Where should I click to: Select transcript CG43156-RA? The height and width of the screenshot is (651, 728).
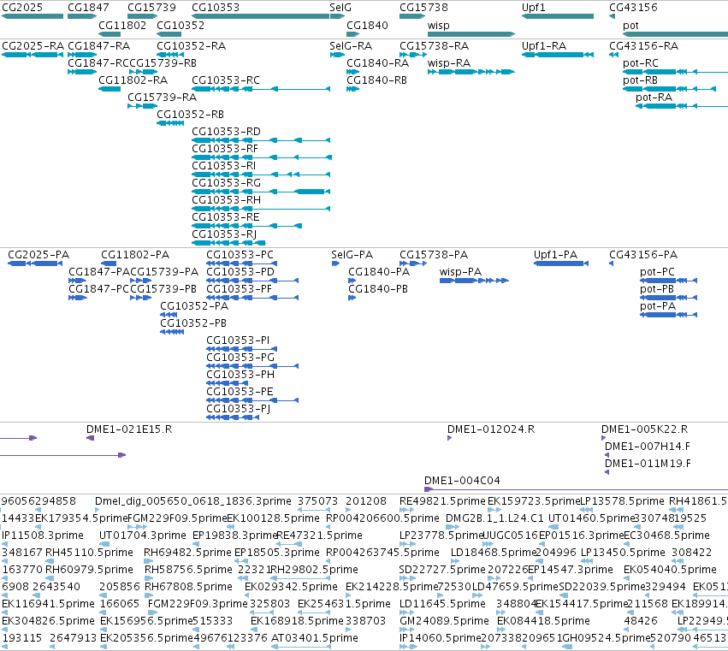[x=644, y=46]
